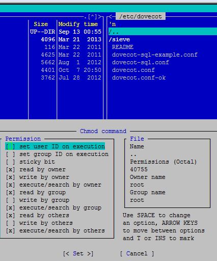Click the Sep 13 00:55 modify time
217x261 pixels.
(x=80, y=32)
